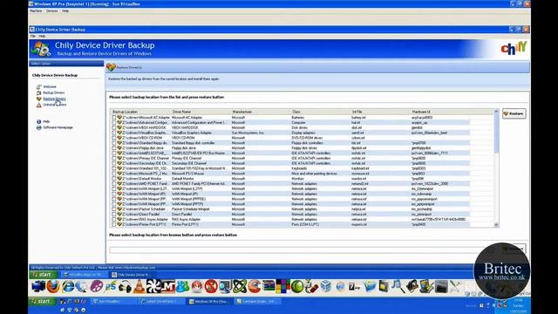Screen dimensions: 558x314
Task: Tick the Primary IDE Channel checkbox
Action: tap(114, 158)
